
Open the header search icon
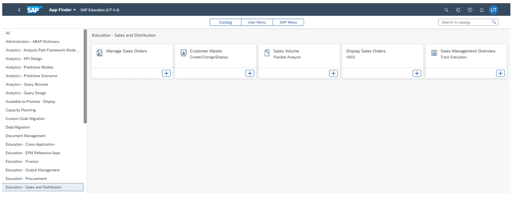[446, 10]
